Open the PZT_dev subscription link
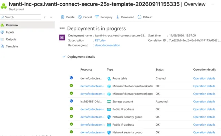Viewport: 221px width, 136px height. tap(100, 40)
